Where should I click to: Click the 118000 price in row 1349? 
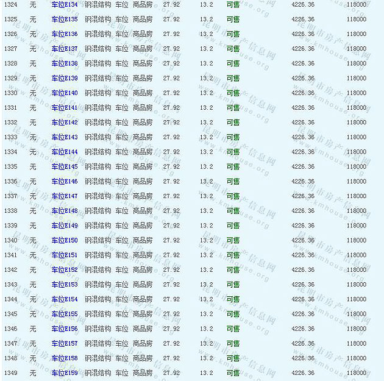click(x=357, y=373)
